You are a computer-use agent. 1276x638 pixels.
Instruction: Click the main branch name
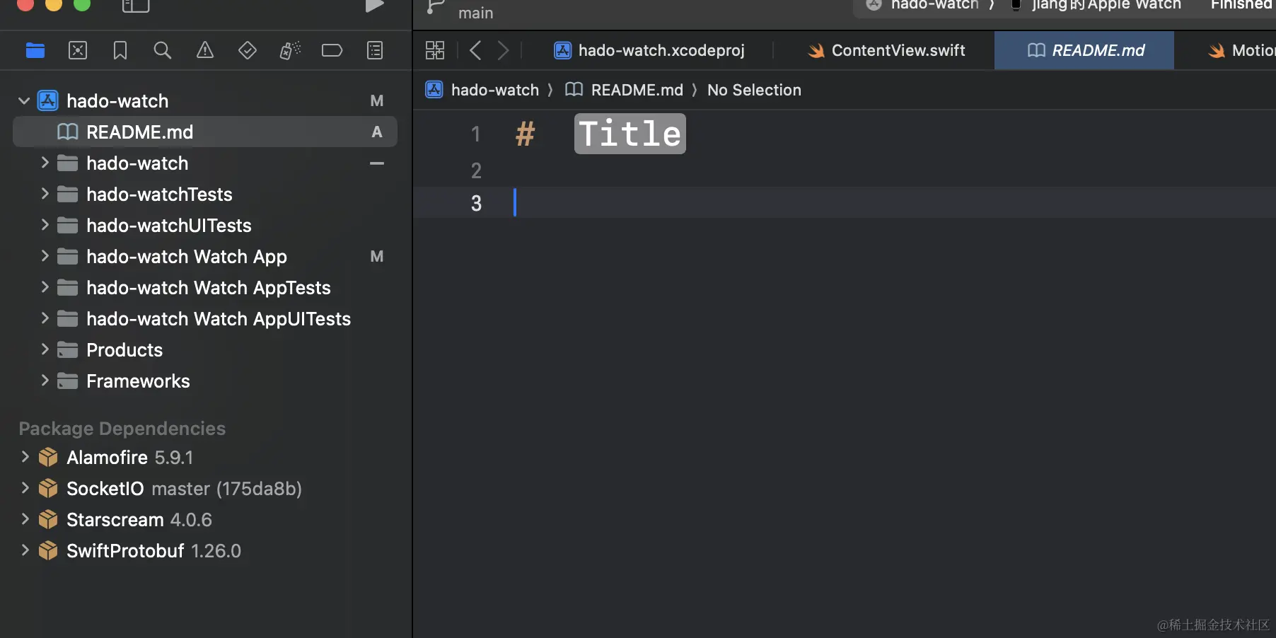(x=476, y=13)
